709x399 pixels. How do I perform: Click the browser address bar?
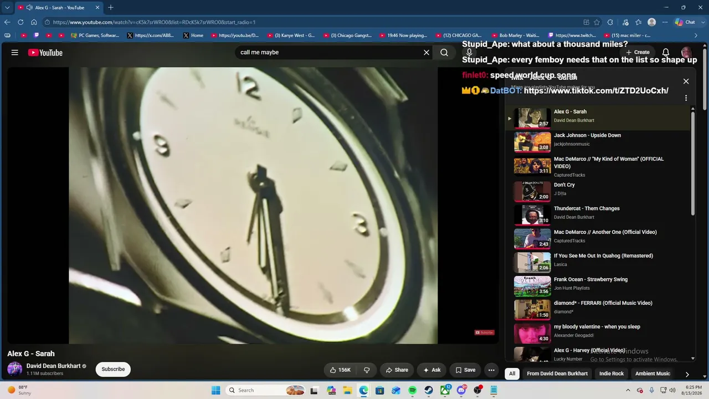(x=310, y=22)
